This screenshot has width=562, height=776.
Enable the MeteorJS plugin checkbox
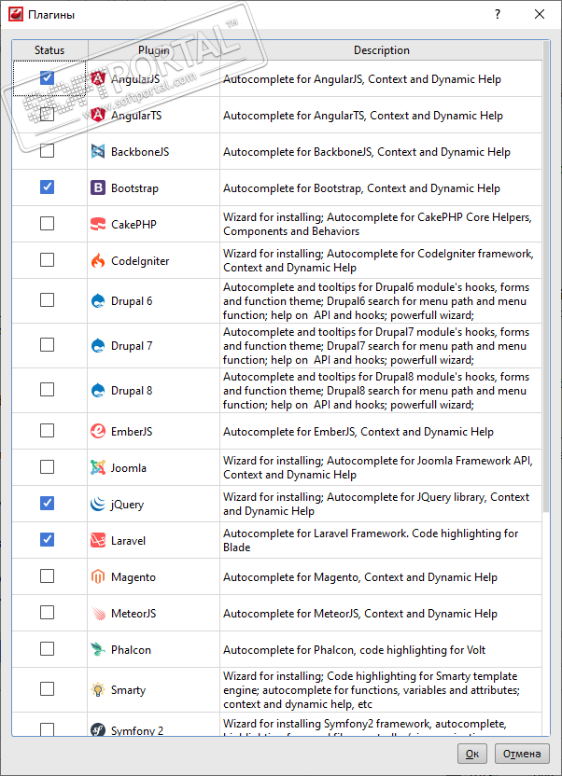(x=47, y=612)
